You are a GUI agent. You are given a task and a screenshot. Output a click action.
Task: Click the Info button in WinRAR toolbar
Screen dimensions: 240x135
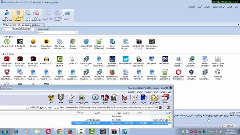click(x=95, y=99)
